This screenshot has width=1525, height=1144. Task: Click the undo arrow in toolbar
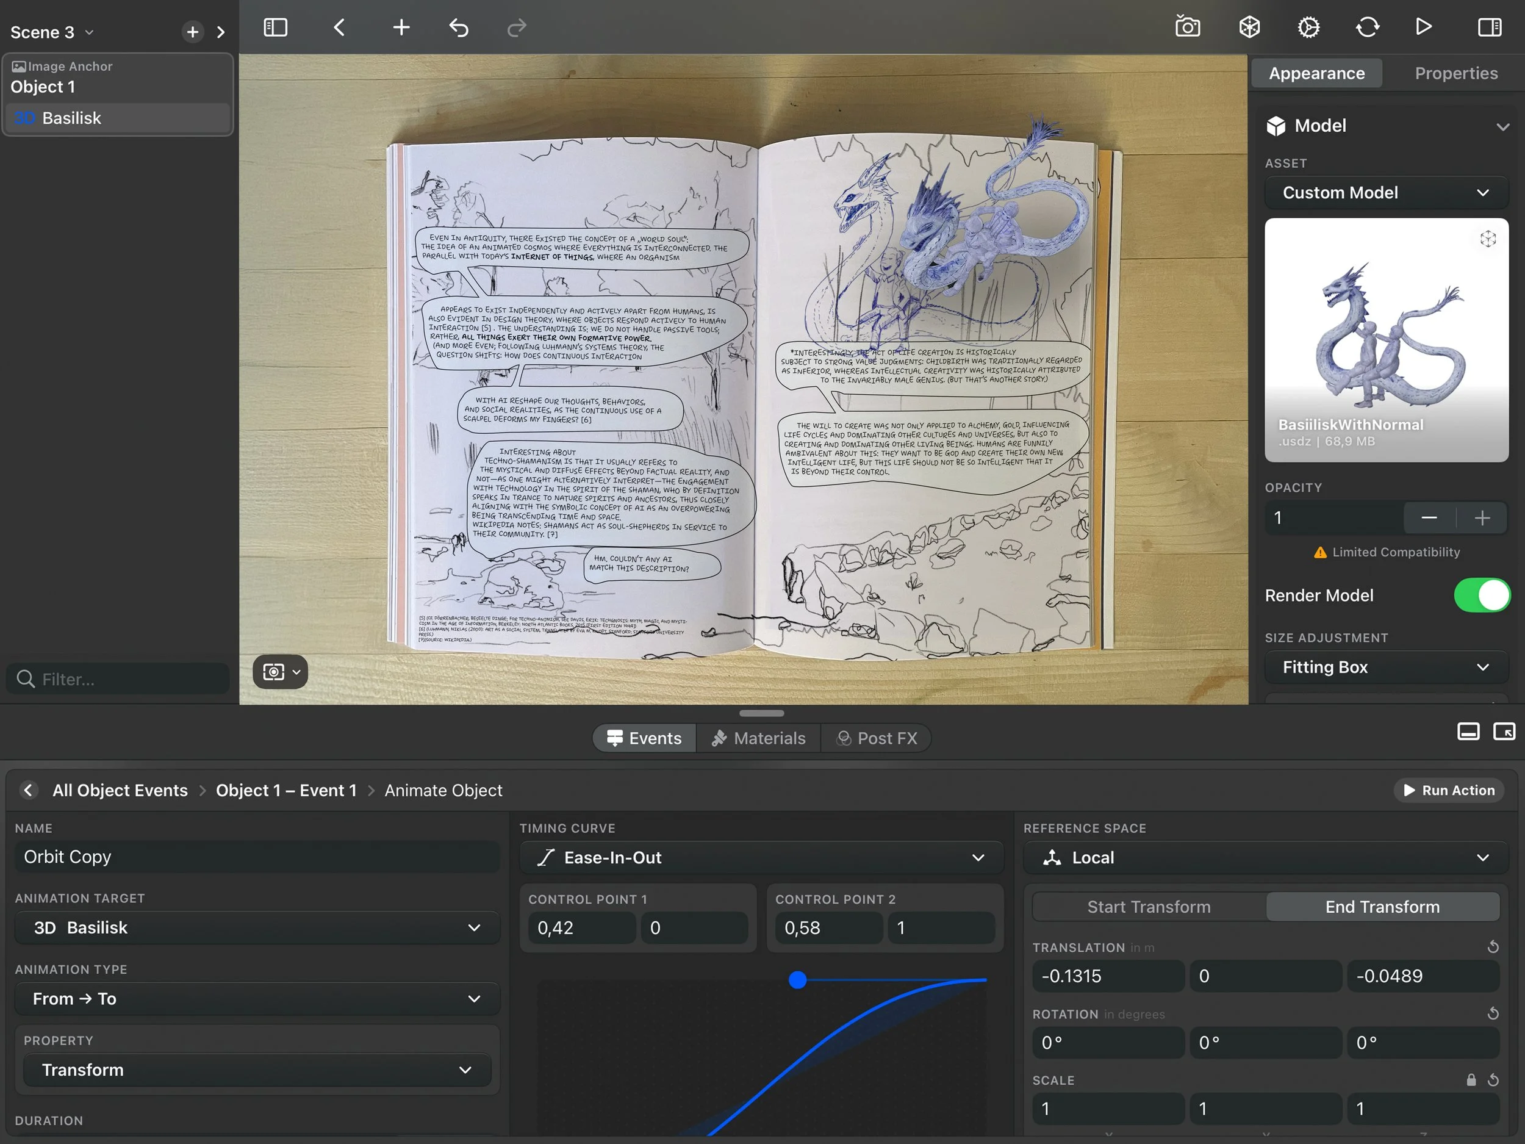(459, 27)
